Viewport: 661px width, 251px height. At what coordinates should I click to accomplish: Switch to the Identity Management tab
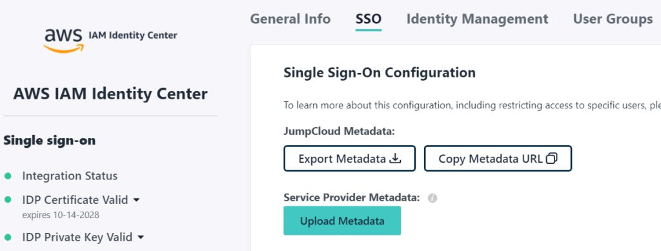(x=477, y=19)
